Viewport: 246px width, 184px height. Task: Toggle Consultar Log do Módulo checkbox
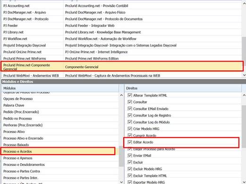click(x=130, y=122)
